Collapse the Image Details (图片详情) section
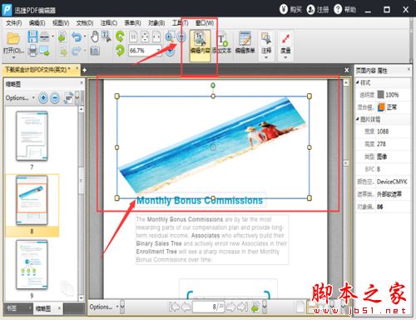The image size is (416, 320). click(358, 119)
